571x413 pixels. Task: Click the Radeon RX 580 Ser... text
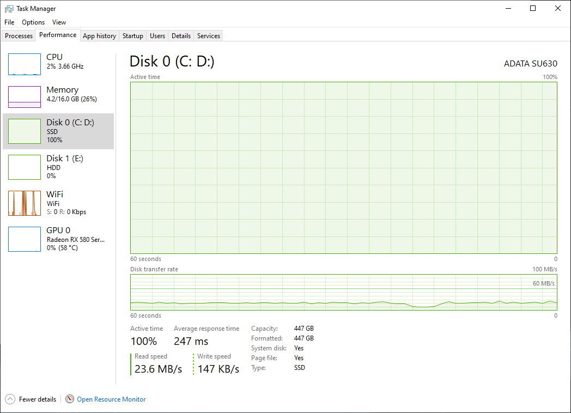point(76,240)
